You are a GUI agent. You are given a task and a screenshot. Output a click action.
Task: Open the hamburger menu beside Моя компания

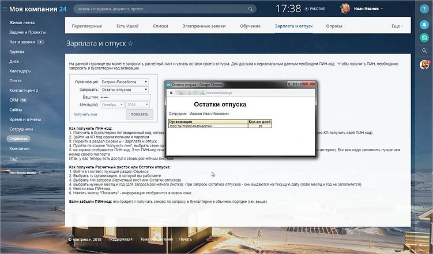coord(5,9)
